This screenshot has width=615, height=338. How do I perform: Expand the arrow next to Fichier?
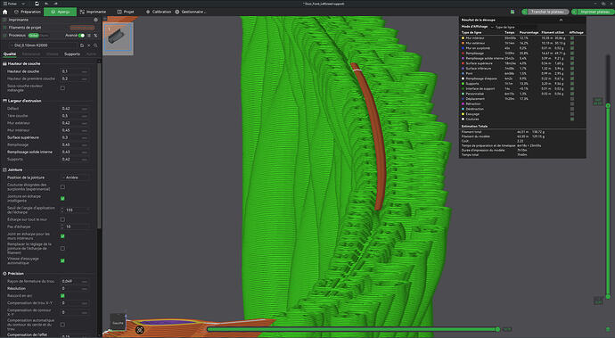coord(23,4)
